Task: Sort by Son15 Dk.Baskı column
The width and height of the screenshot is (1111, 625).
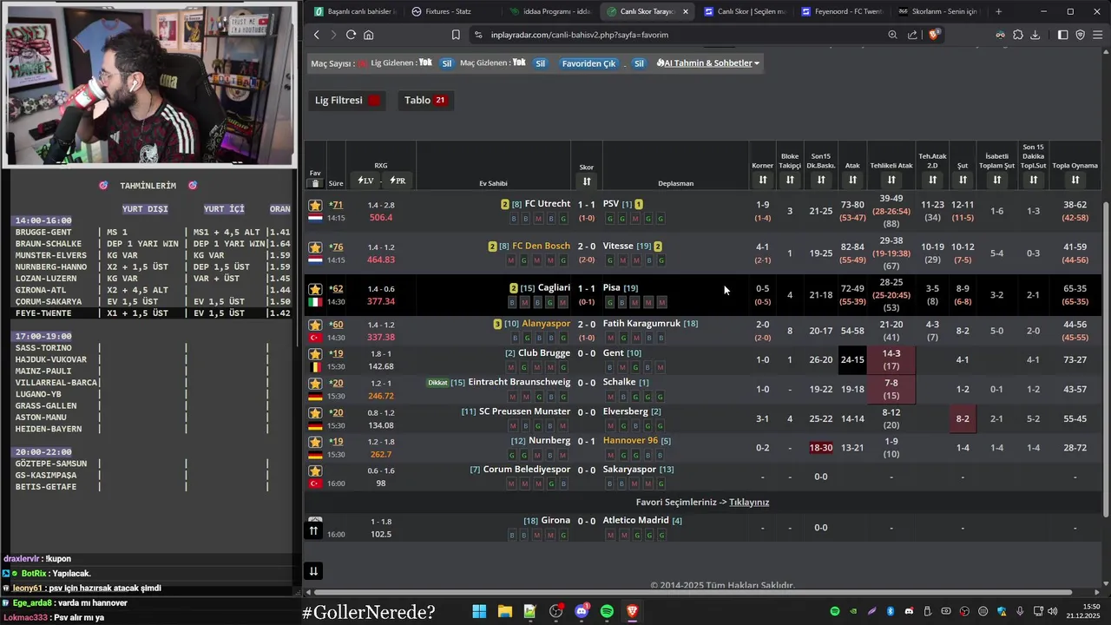Action: 821,180
